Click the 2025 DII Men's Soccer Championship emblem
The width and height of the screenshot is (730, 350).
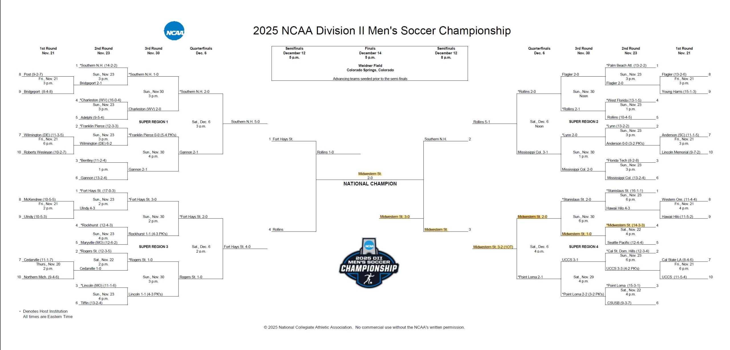click(x=369, y=263)
